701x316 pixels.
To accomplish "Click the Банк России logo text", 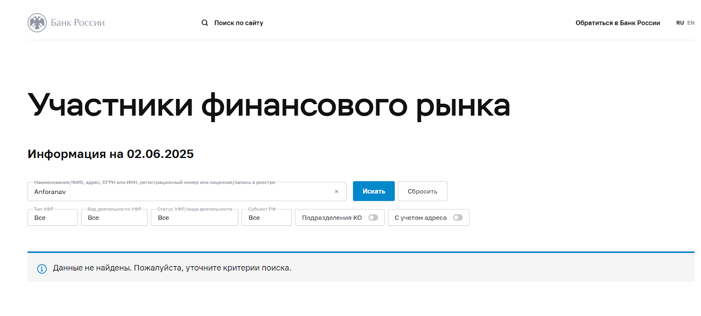I will pos(78,23).
